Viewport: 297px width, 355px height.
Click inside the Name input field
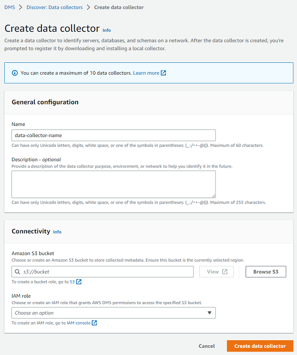tap(113, 135)
